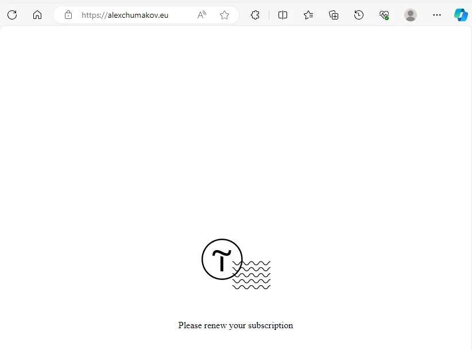The height and width of the screenshot is (350, 472).
Task: Reload the page with the refresh icon
Action: 12,15
